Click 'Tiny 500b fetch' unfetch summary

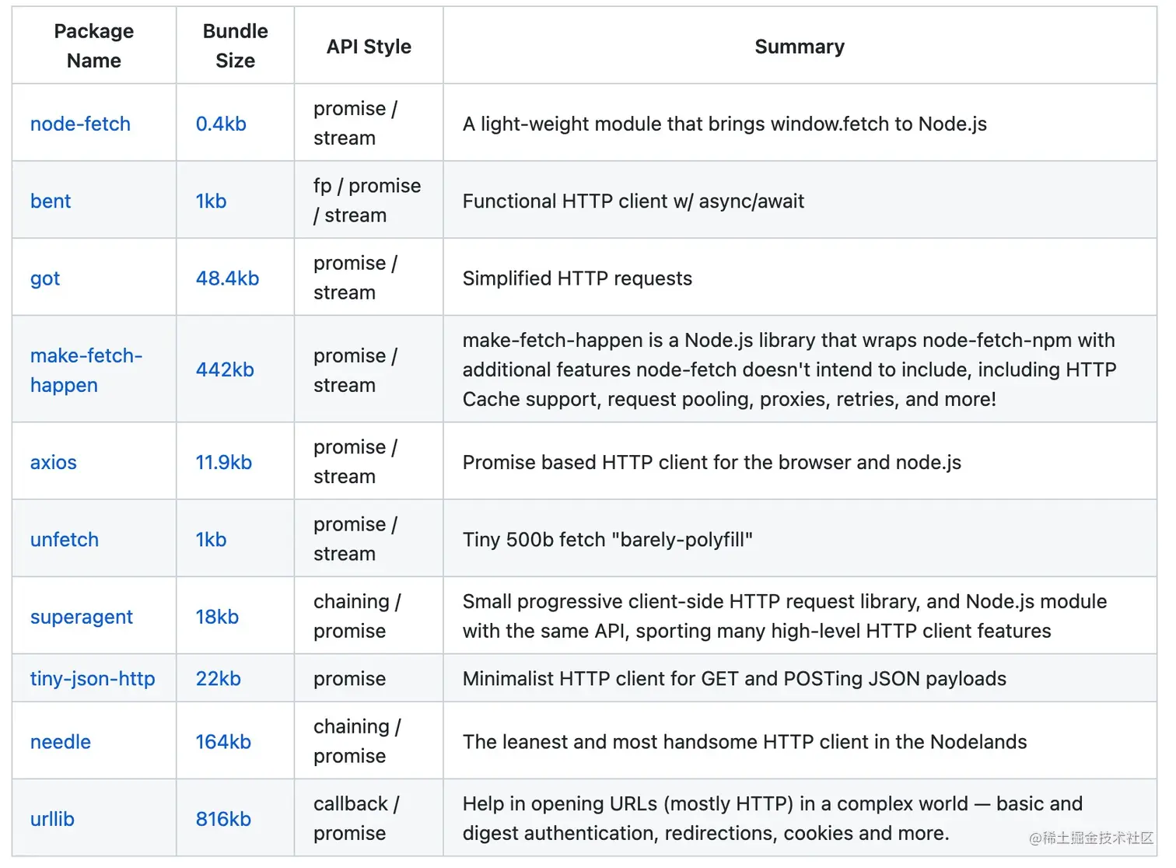pos(607,539)
